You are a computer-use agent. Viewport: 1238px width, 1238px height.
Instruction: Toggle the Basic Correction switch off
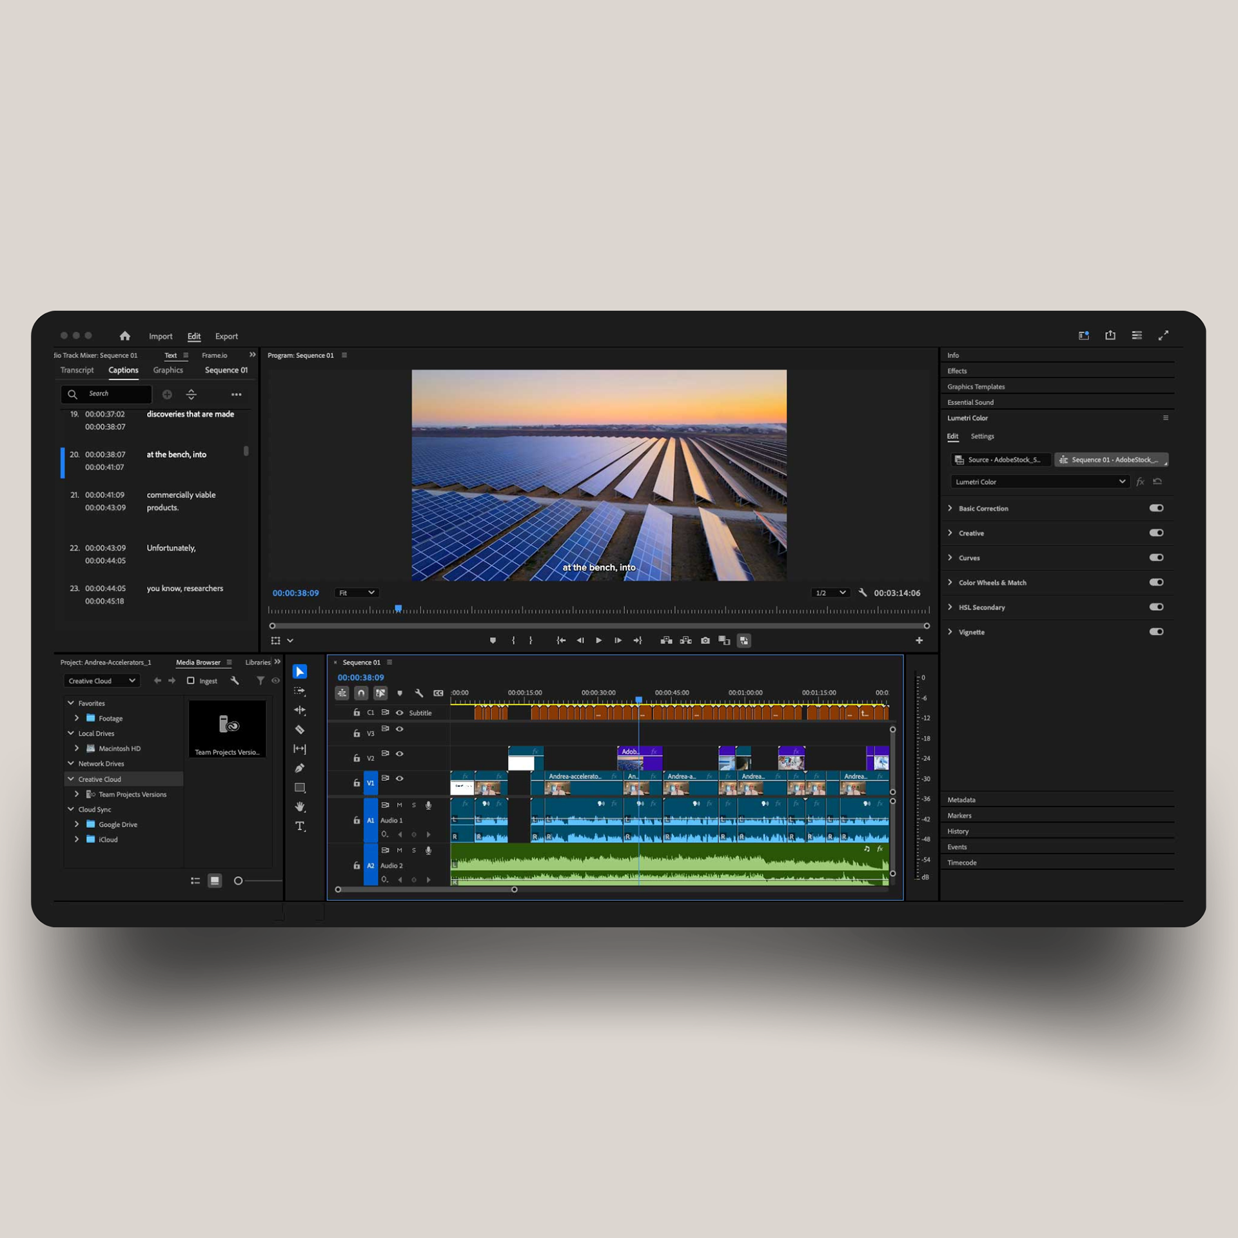point(1156,508)
